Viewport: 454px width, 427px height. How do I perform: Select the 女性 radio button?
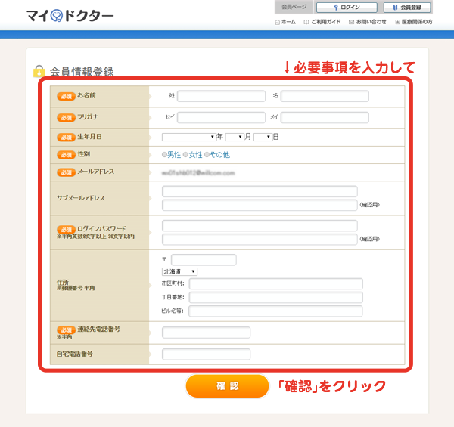(185, 155)
